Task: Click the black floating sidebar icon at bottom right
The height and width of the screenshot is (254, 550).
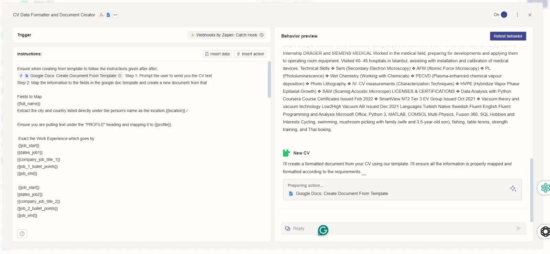Action: tap(545, 231)
